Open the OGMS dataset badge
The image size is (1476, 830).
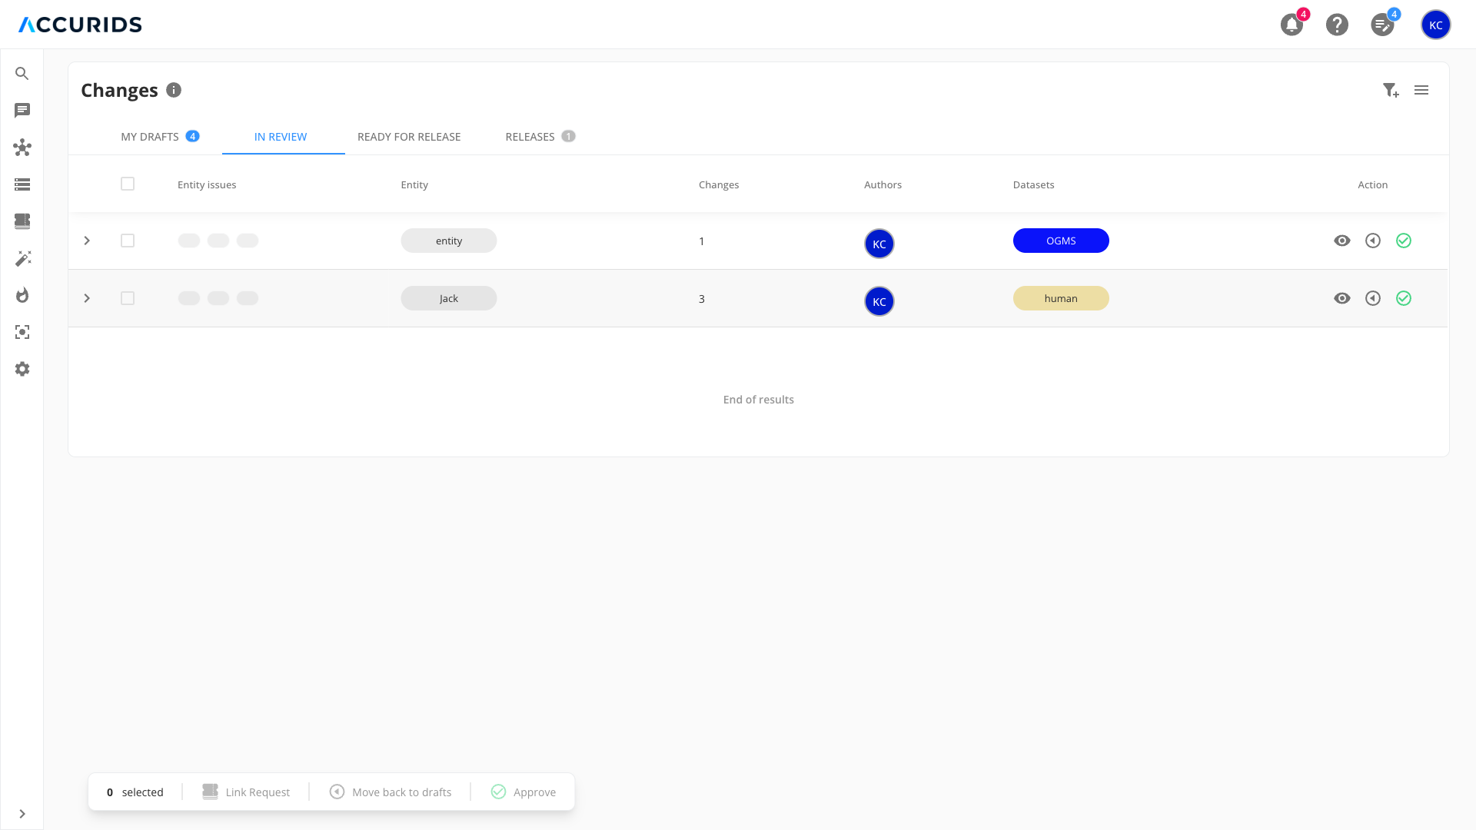(x=1061, y=240)
